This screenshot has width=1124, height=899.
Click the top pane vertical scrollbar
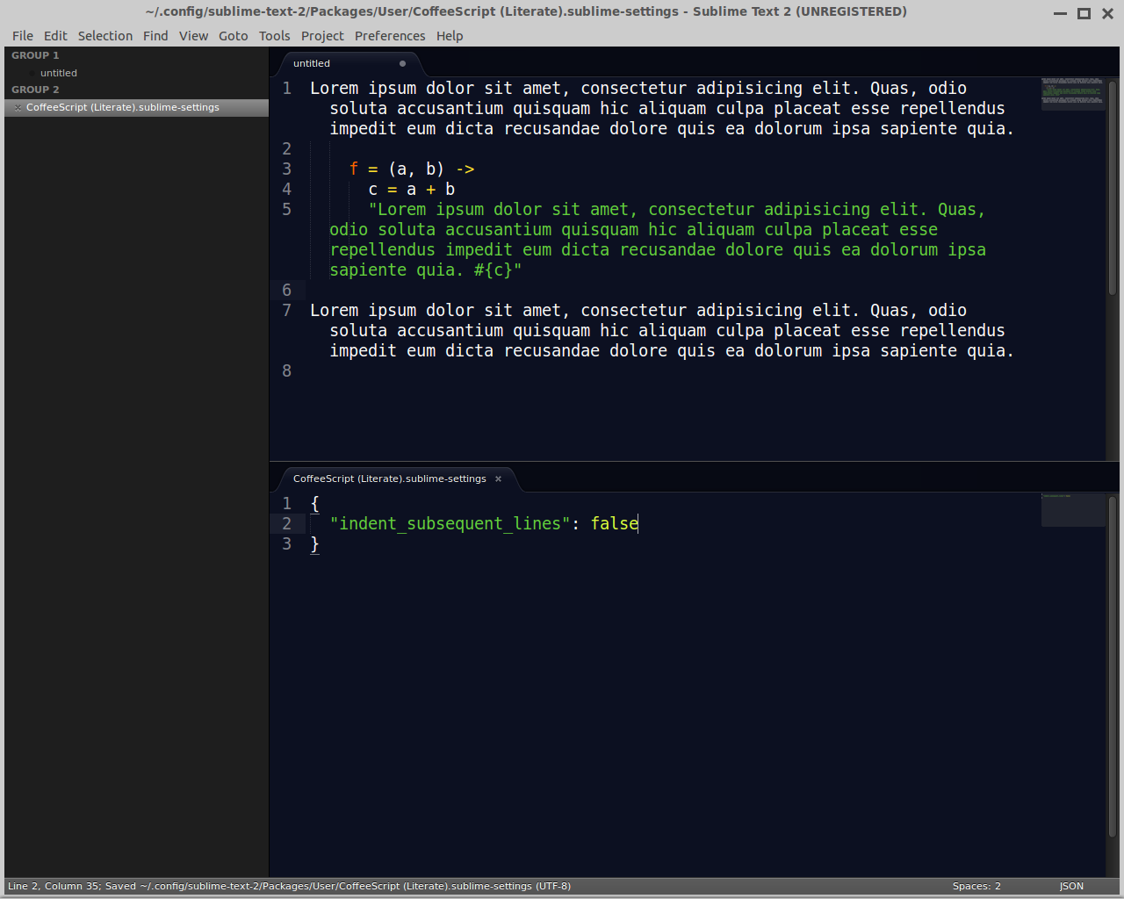point(1113,187)
